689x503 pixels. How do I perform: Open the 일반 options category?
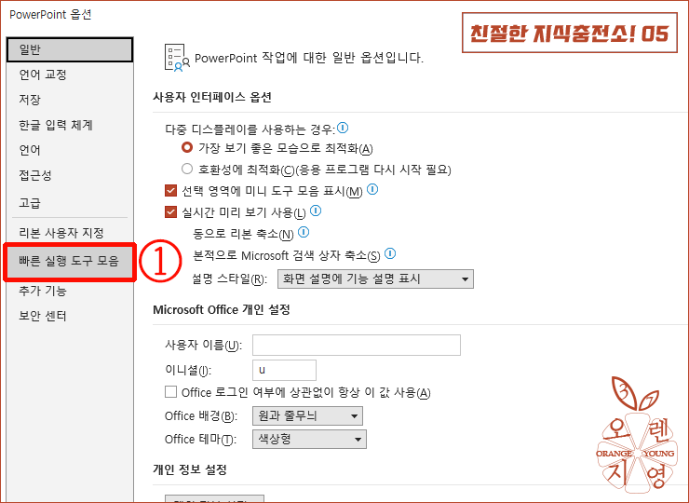(x=70, y=49)
